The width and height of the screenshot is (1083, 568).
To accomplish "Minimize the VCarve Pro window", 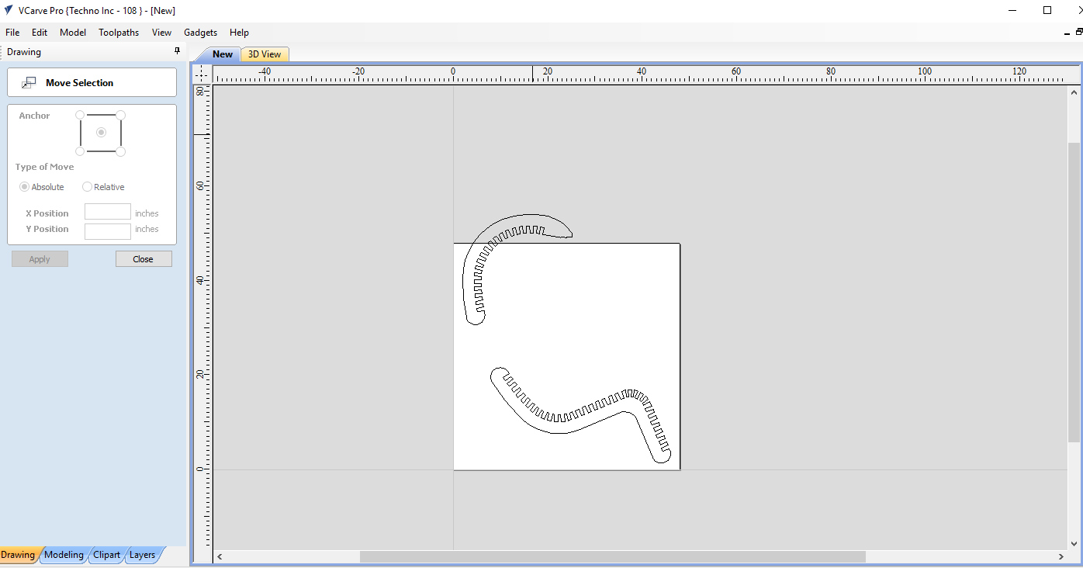I will 1012,10.
